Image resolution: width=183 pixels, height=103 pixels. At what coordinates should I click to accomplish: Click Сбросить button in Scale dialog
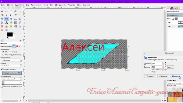(x=163, y=76)
